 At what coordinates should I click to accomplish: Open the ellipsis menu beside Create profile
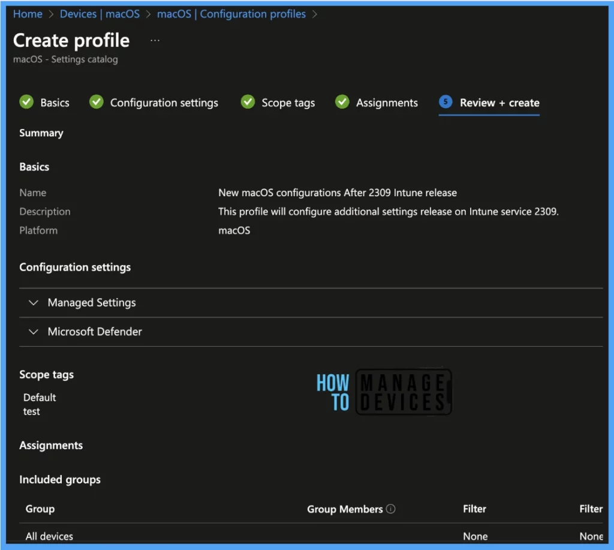click(x=155, y=40)
